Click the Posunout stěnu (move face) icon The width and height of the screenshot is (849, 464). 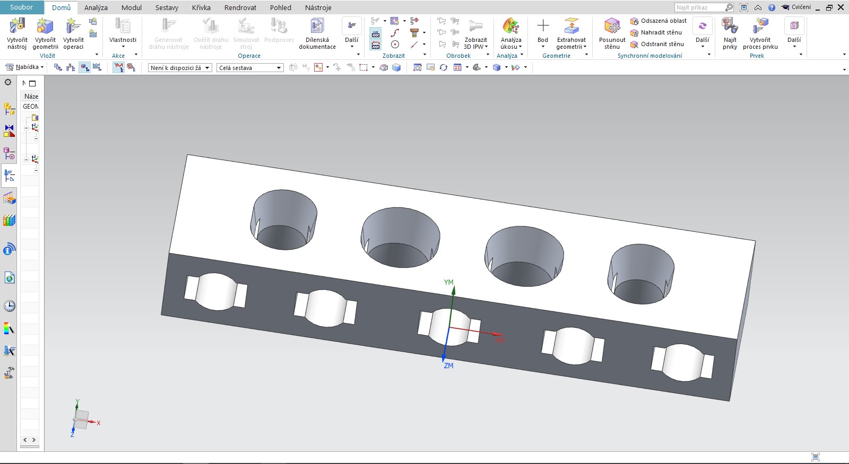tap(612, 27)
